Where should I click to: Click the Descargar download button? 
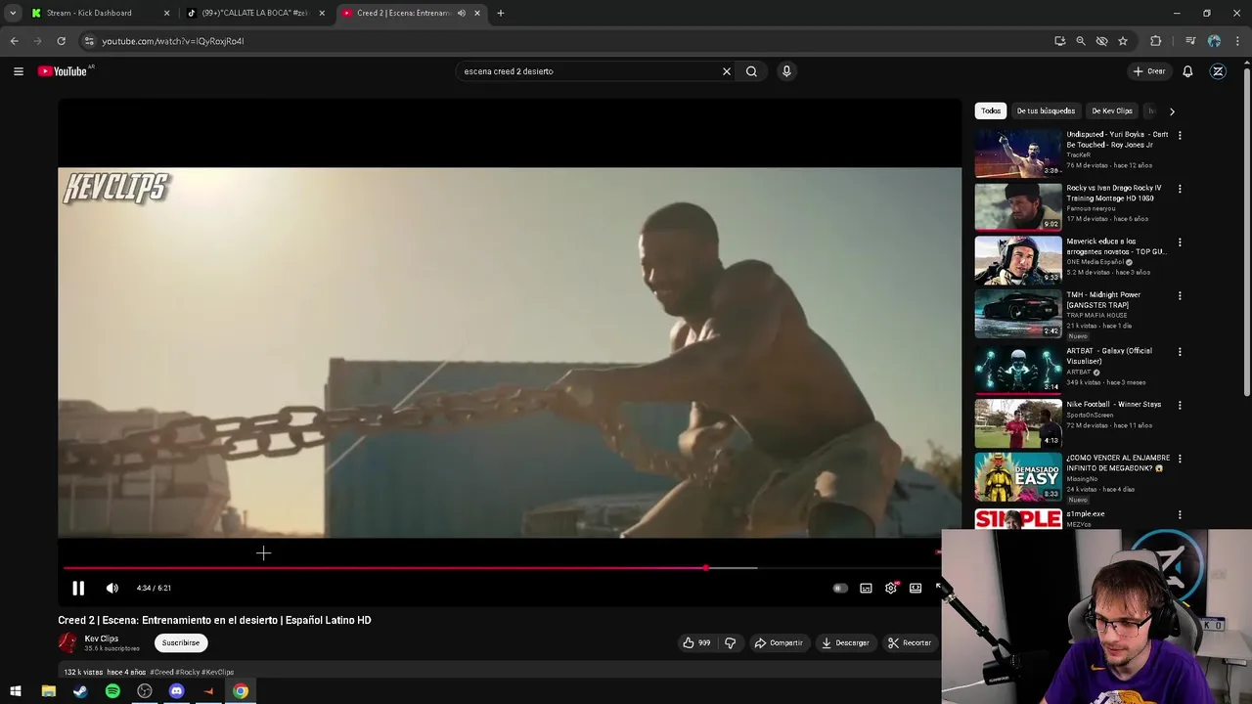845,642
